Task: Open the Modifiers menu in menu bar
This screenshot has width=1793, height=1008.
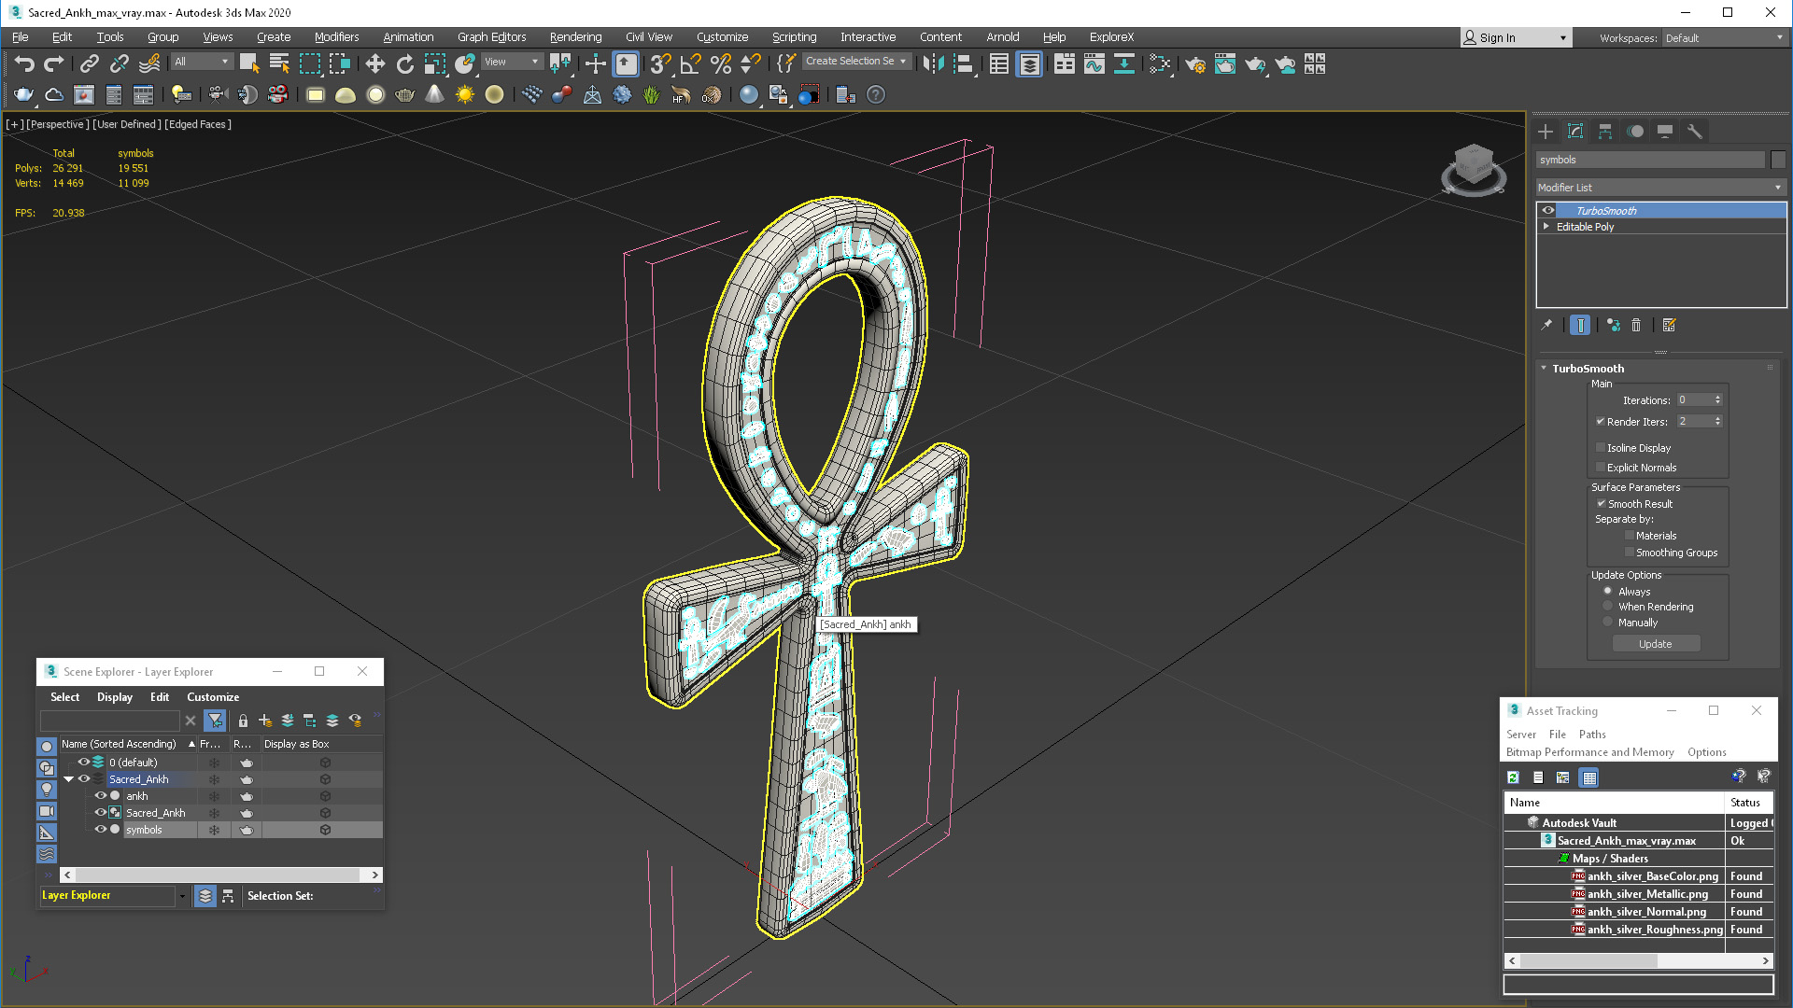Action: click(335, 35)
